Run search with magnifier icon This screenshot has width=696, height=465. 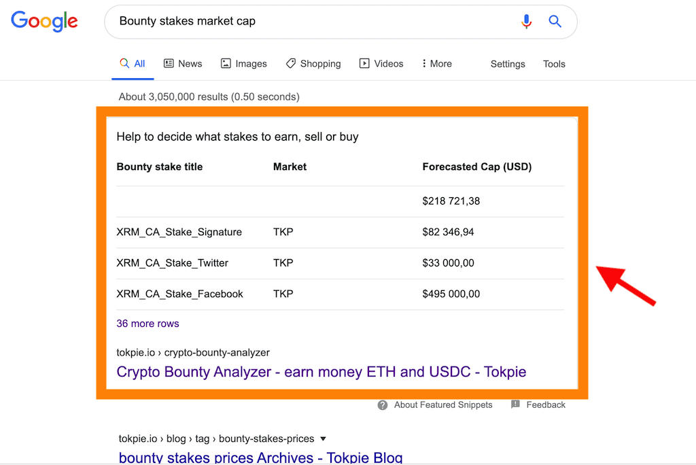pos(555,21)
